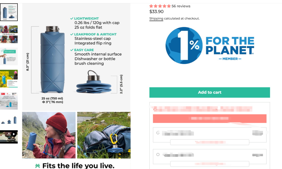Viewport: 282px width, 169px height.
Task: Click the backpack with carabiner photo
Action: coord(104,135)
